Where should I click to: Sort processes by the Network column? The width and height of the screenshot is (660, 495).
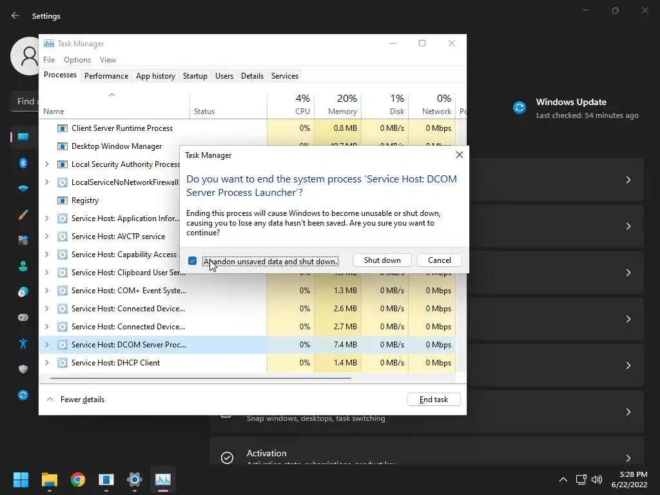click(432, 104)
